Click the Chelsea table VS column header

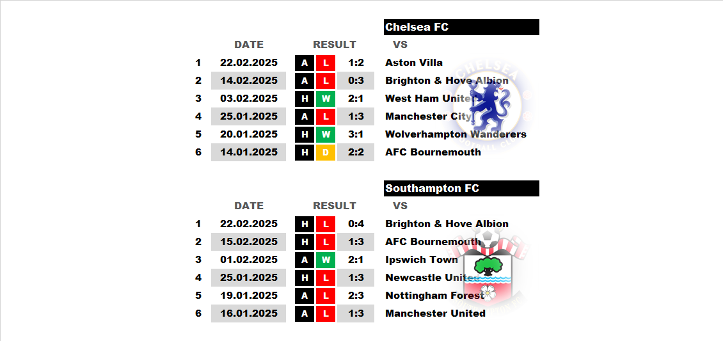click(x=401, y=45)
